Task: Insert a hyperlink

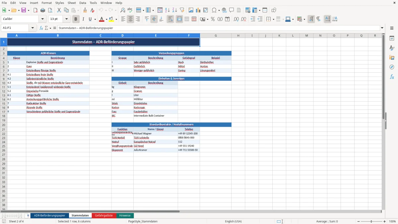Action: pyautogui.click(x=224, y=10)
